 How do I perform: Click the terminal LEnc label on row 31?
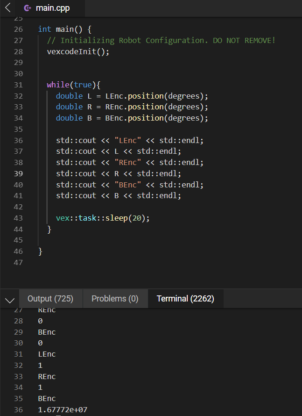point(47,354)
